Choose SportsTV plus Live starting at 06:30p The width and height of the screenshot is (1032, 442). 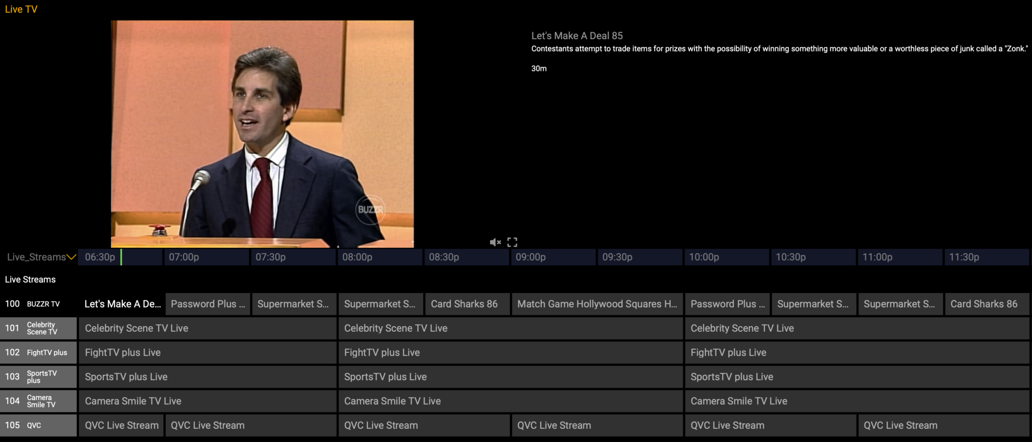[208, 377]
